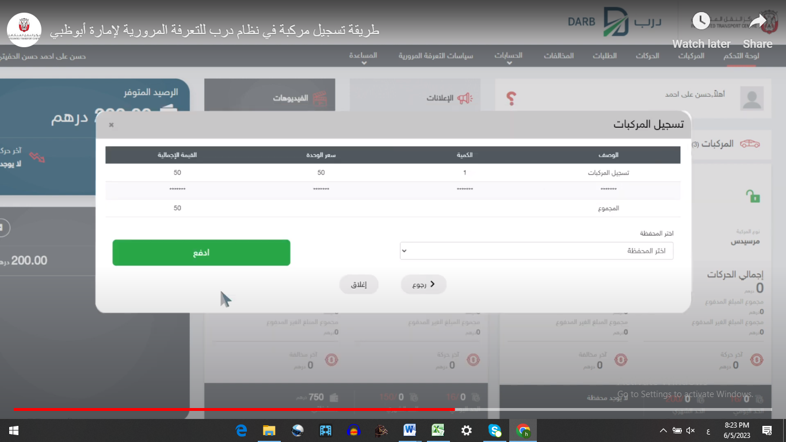The height and width of the screenshot is (442, 786).
Task: Click the Share arrow icon
Action: tap(758, 21)
